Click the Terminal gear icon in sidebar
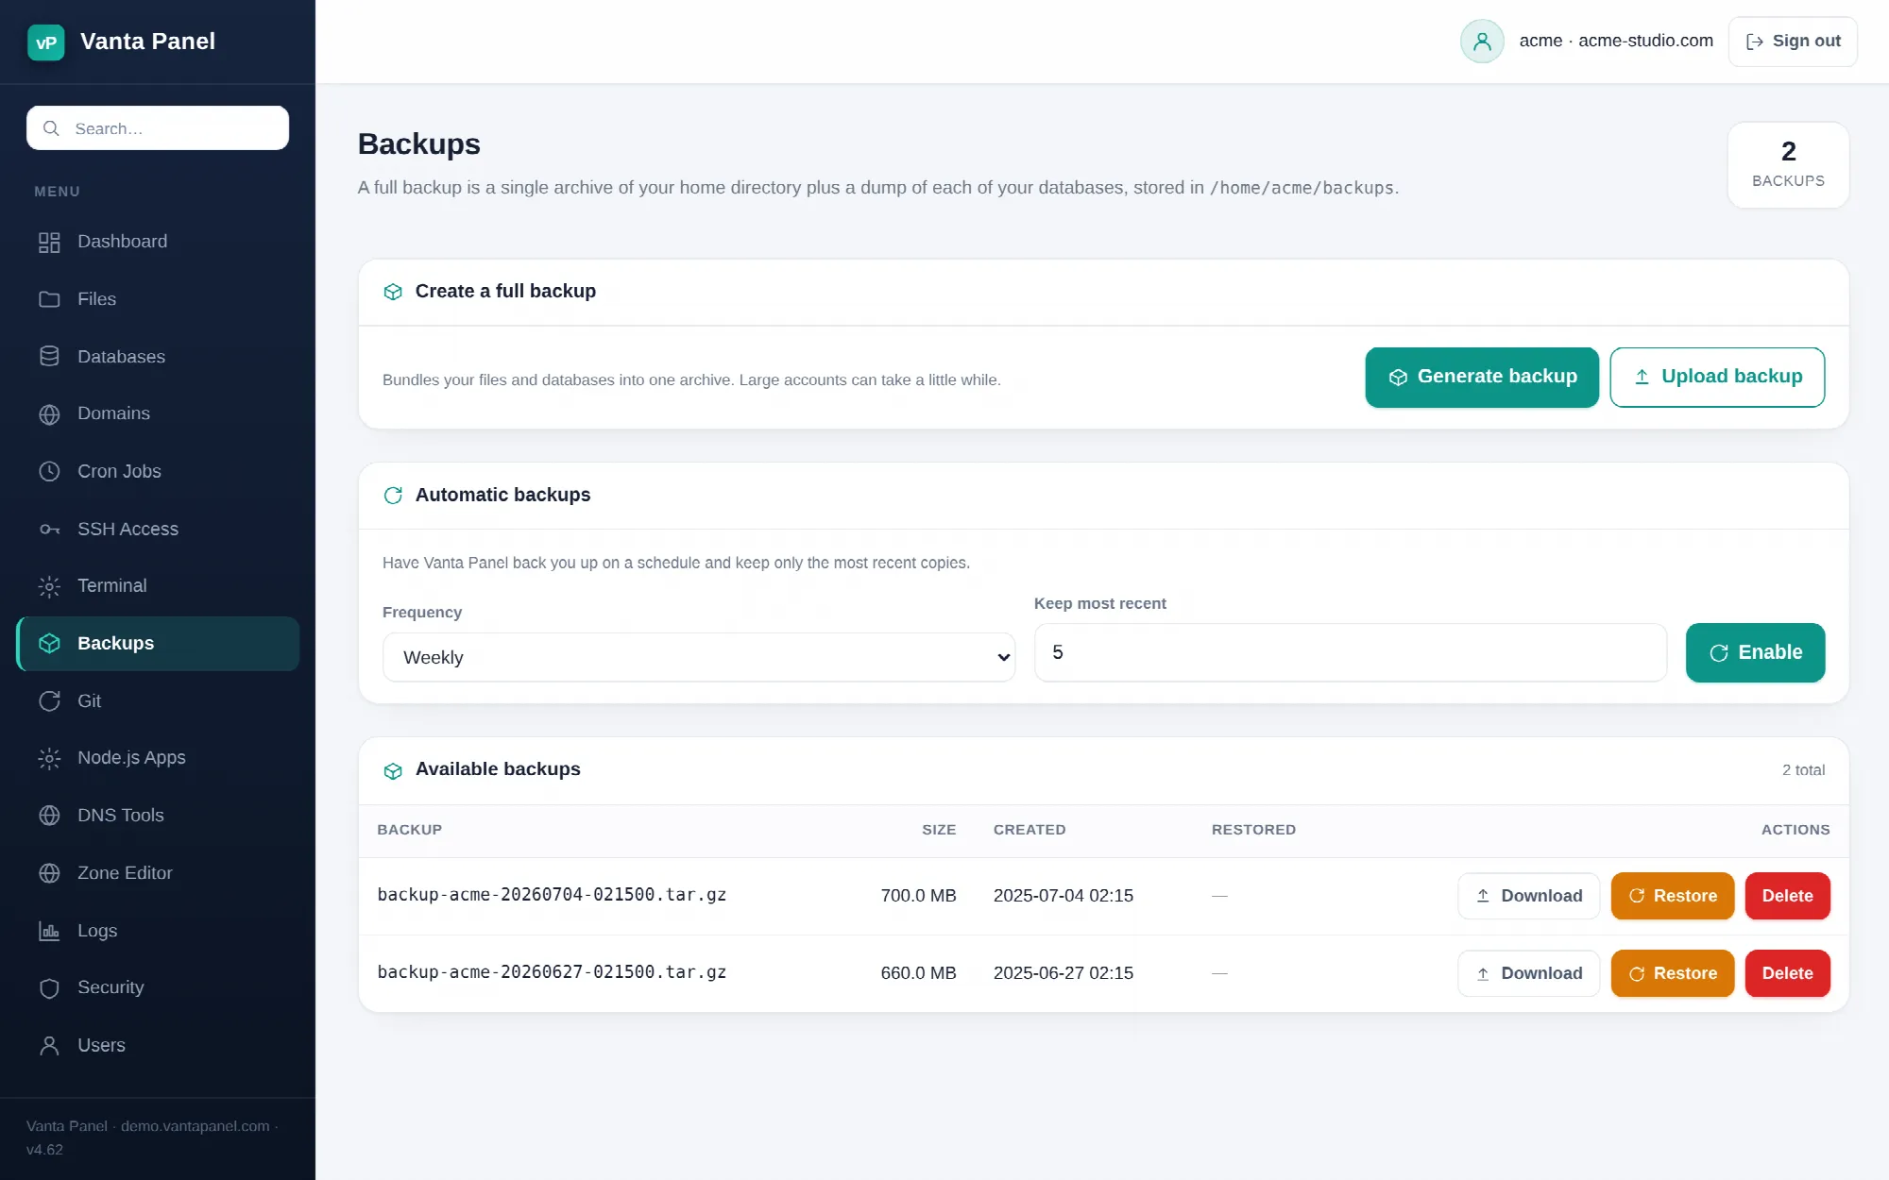1889x1180 pixels. (x=49, y=586)
